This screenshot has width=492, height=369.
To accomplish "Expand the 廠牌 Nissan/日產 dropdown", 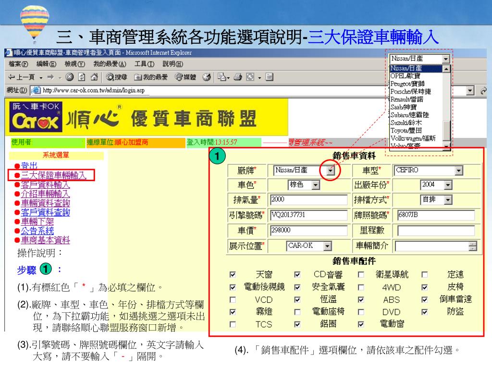I will tap(331, 171).
